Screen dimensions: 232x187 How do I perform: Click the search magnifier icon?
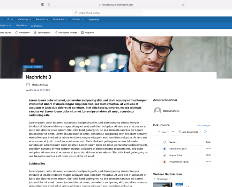76,13
